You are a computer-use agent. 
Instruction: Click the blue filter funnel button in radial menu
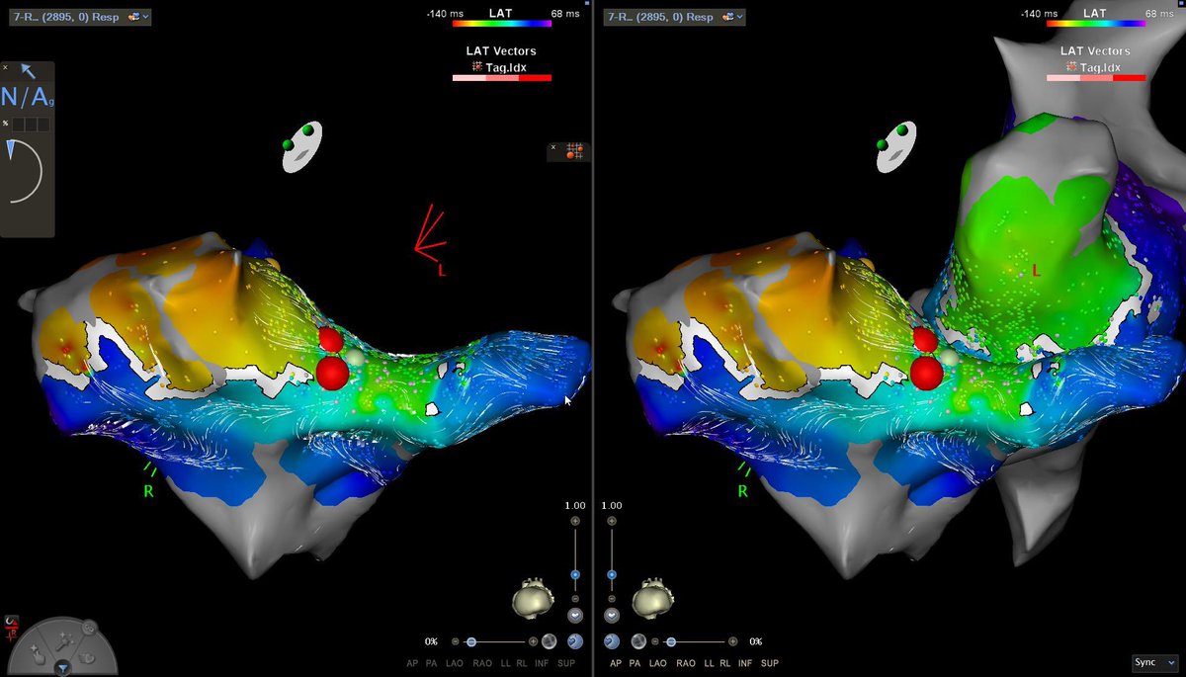(63, 669)
